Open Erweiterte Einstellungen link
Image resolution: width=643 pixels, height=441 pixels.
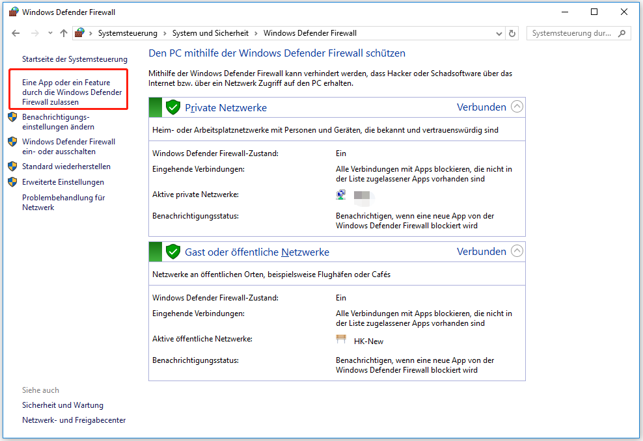tap(63, 182)
